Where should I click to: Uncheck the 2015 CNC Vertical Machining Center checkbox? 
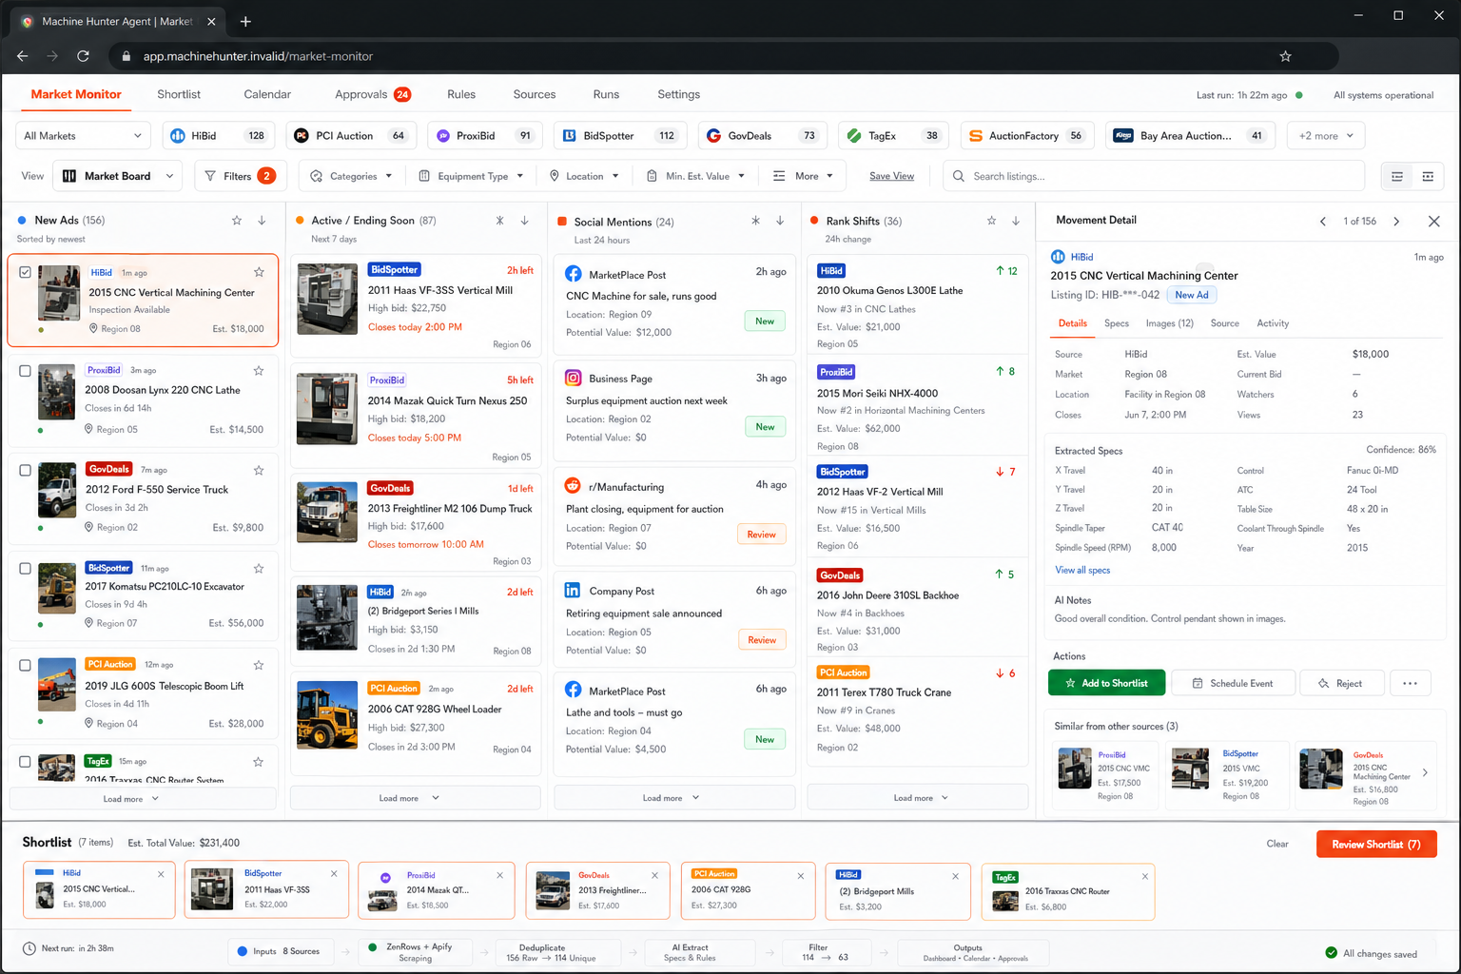pyautogui.click(x=25, y=272)
